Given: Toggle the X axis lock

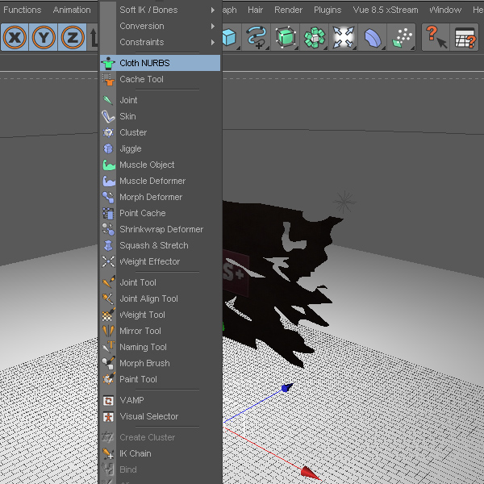Looking at the screenshot, I should [x=15, y=37].
